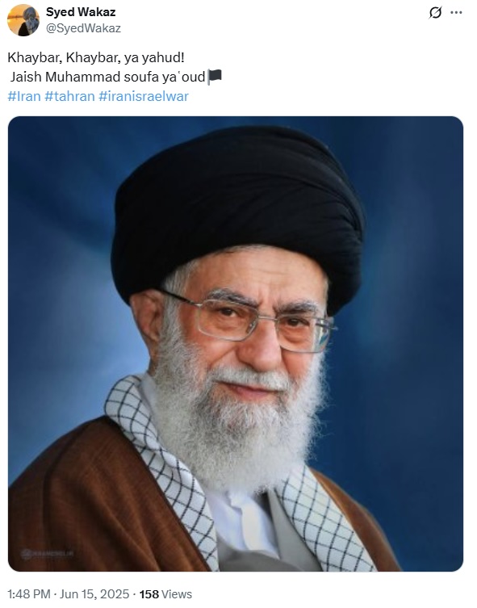The width and height of the screenshot is (477, 608).
Task: Follow the #tahran hashtag link
Action: pos(69,96)
